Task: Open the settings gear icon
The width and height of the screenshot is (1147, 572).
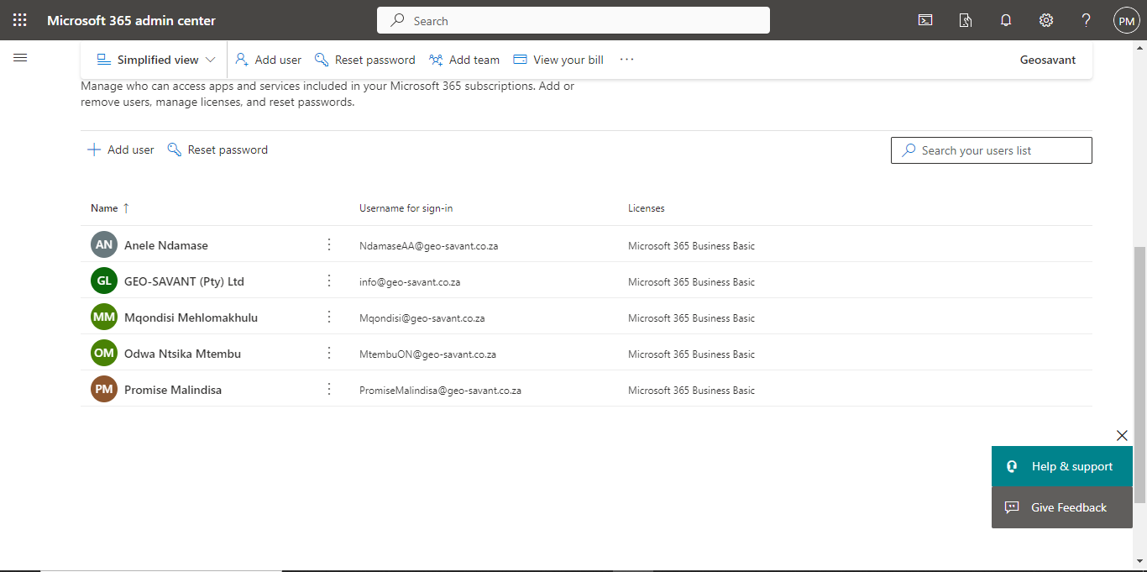Action: (x=1046, y=20)
